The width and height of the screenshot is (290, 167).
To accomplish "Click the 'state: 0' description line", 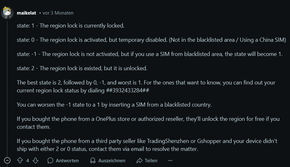I will (151, 40).
